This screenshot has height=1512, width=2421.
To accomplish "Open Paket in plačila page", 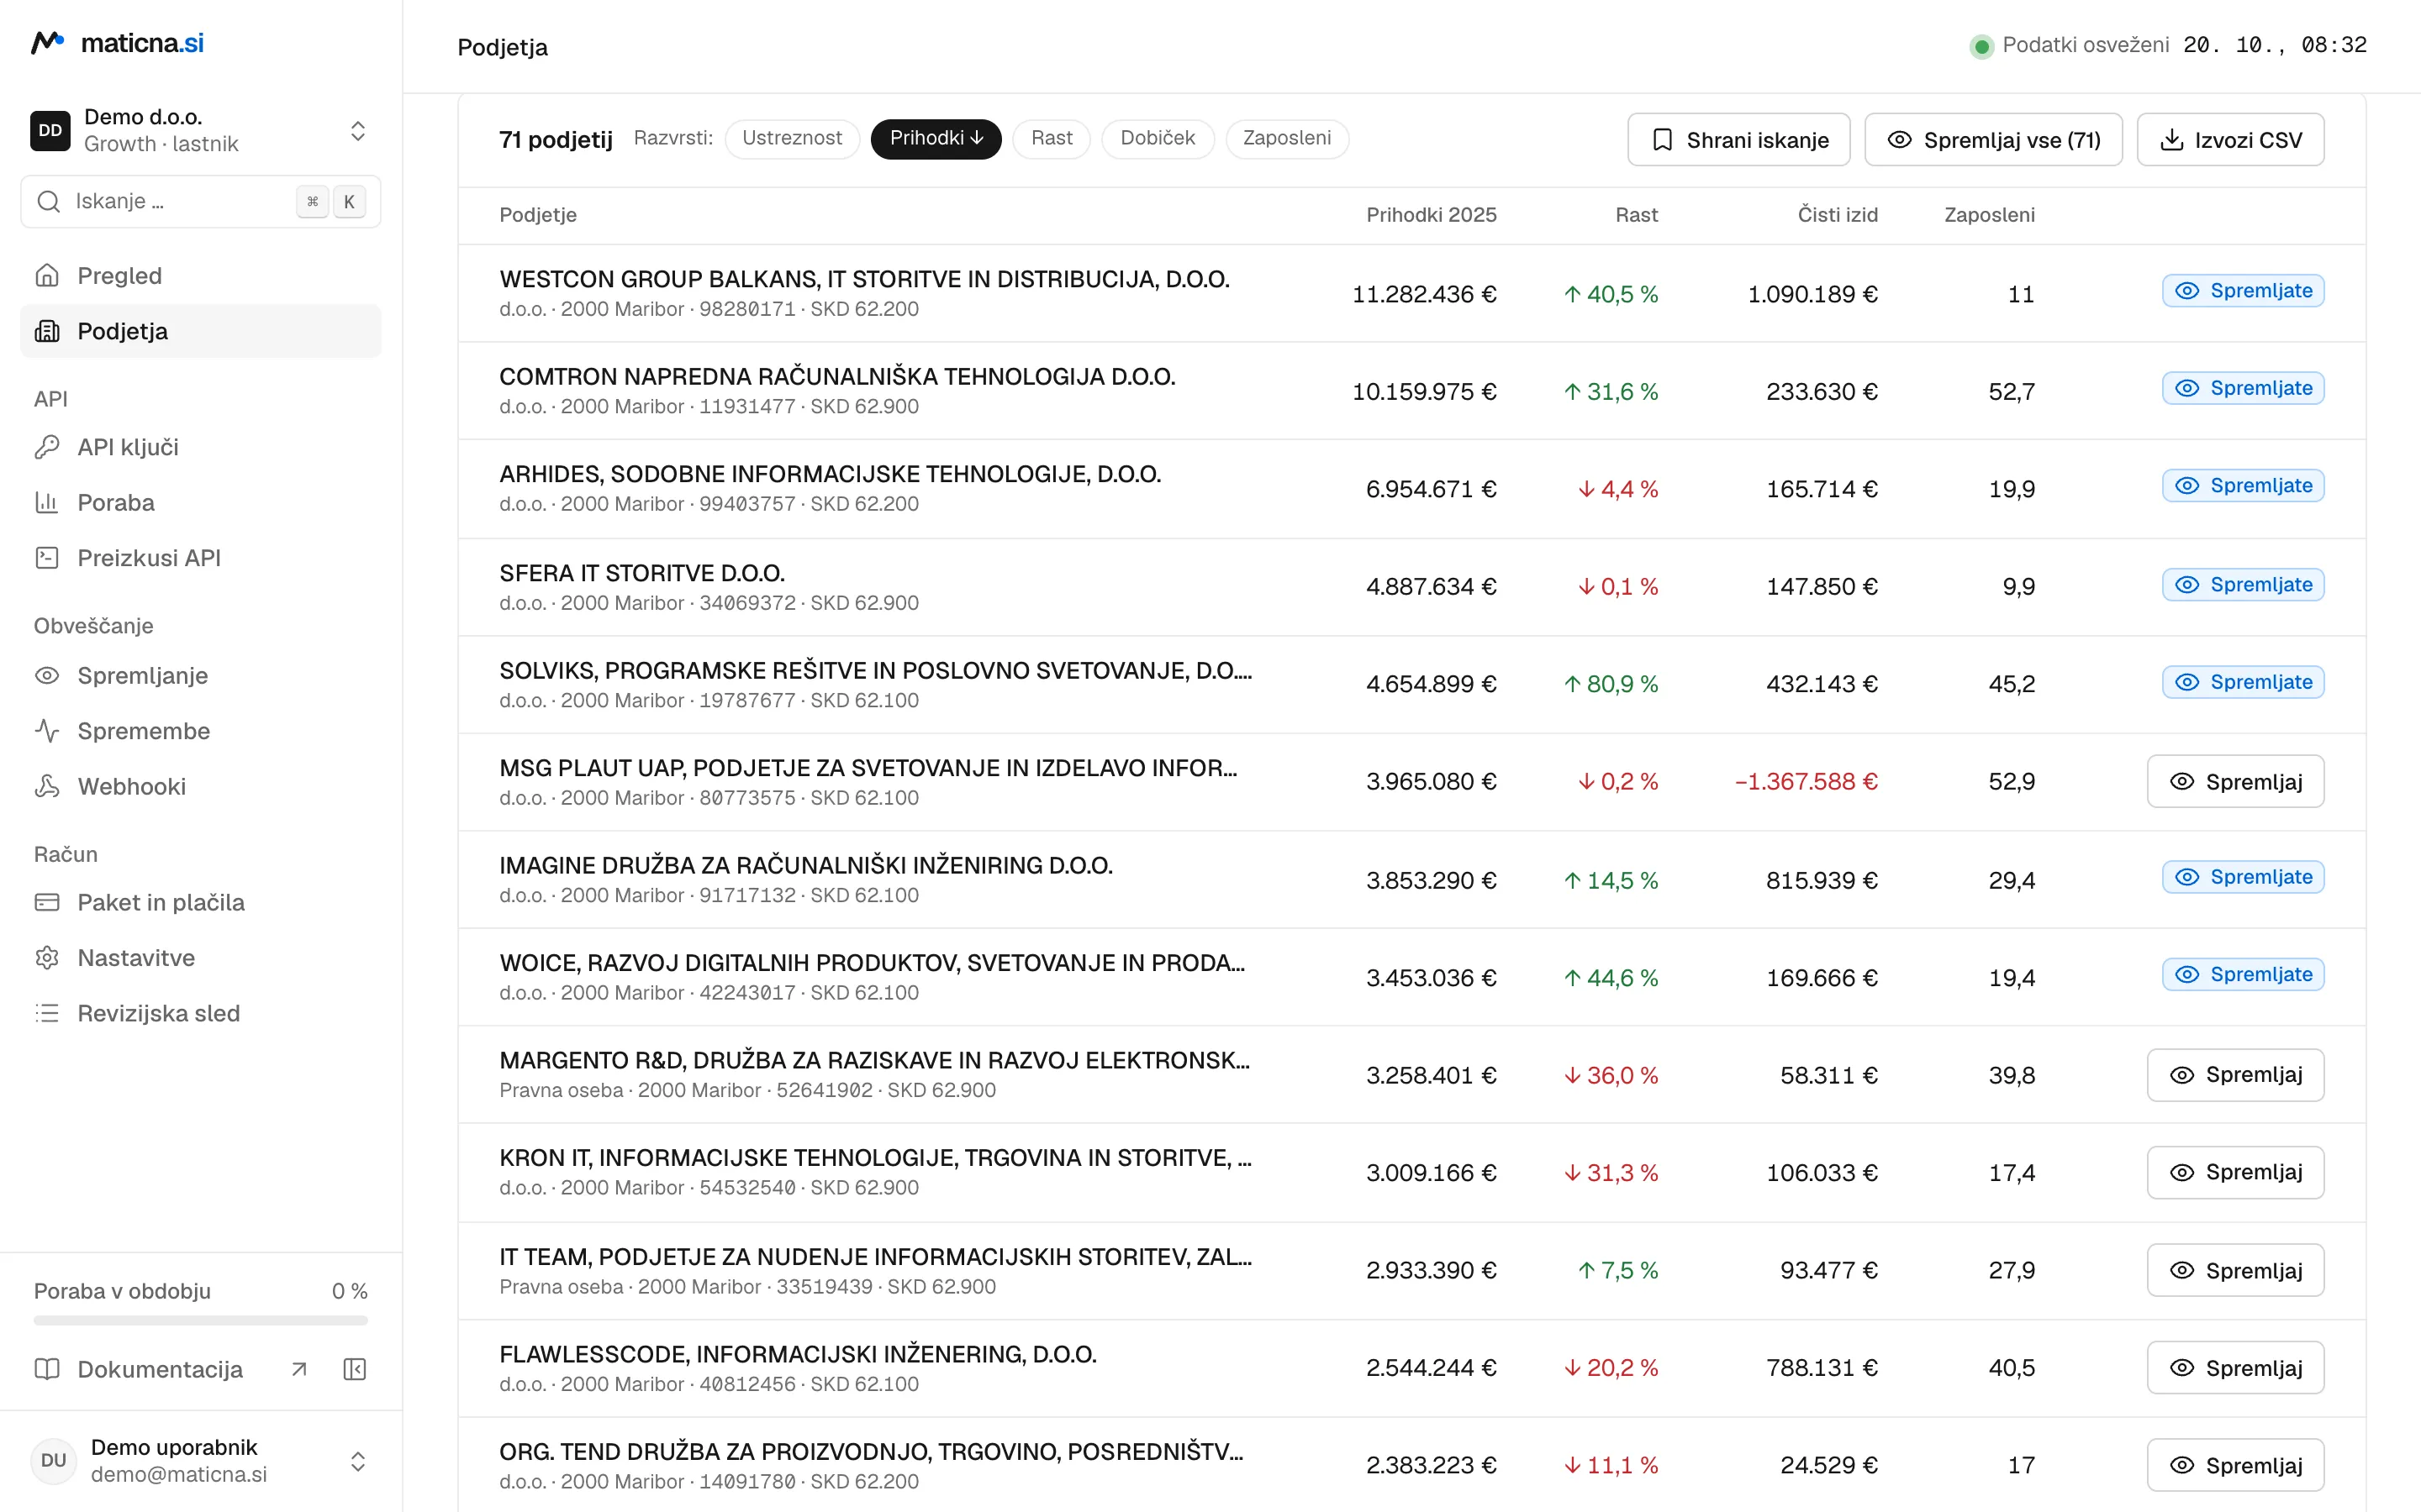I will 200,902.
